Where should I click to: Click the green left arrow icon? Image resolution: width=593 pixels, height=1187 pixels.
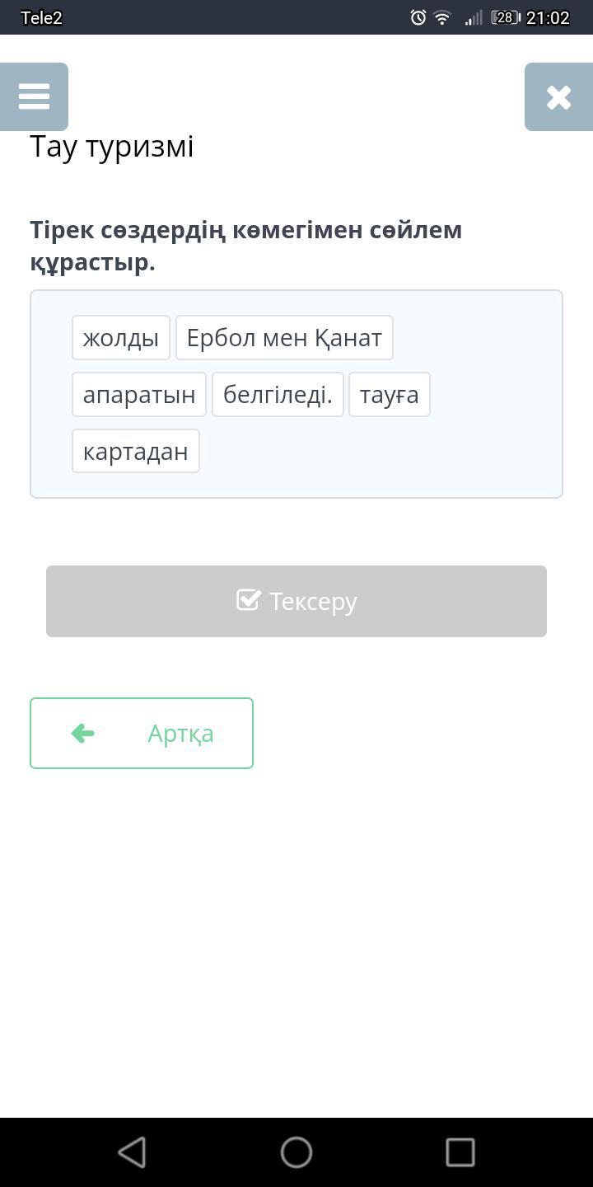(x=83, y=733)
